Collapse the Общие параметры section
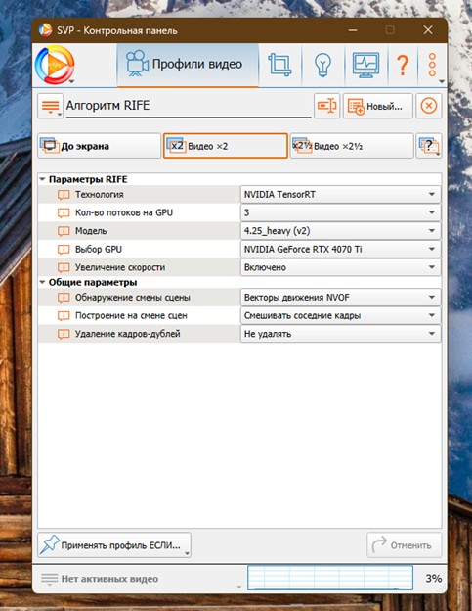 [x=42, y=282]
